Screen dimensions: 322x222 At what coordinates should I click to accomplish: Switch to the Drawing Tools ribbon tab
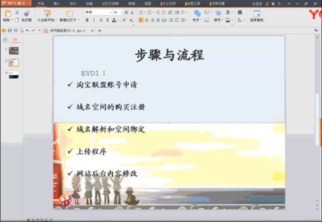(193, 4)
